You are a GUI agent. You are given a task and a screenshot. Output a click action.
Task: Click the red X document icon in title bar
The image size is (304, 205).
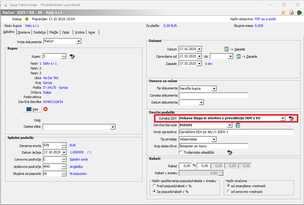[291, 12]
